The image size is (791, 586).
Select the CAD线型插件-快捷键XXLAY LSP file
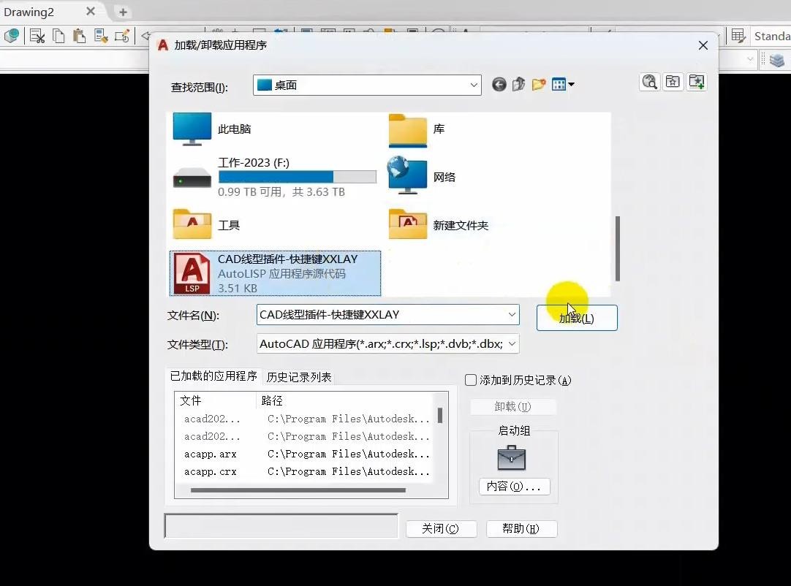click(x=275, y=273)
